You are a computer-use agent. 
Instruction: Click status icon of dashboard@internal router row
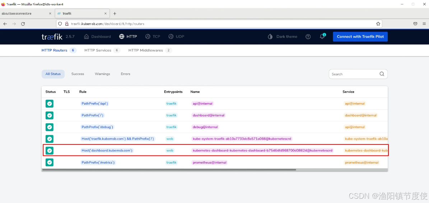point(49,115)
